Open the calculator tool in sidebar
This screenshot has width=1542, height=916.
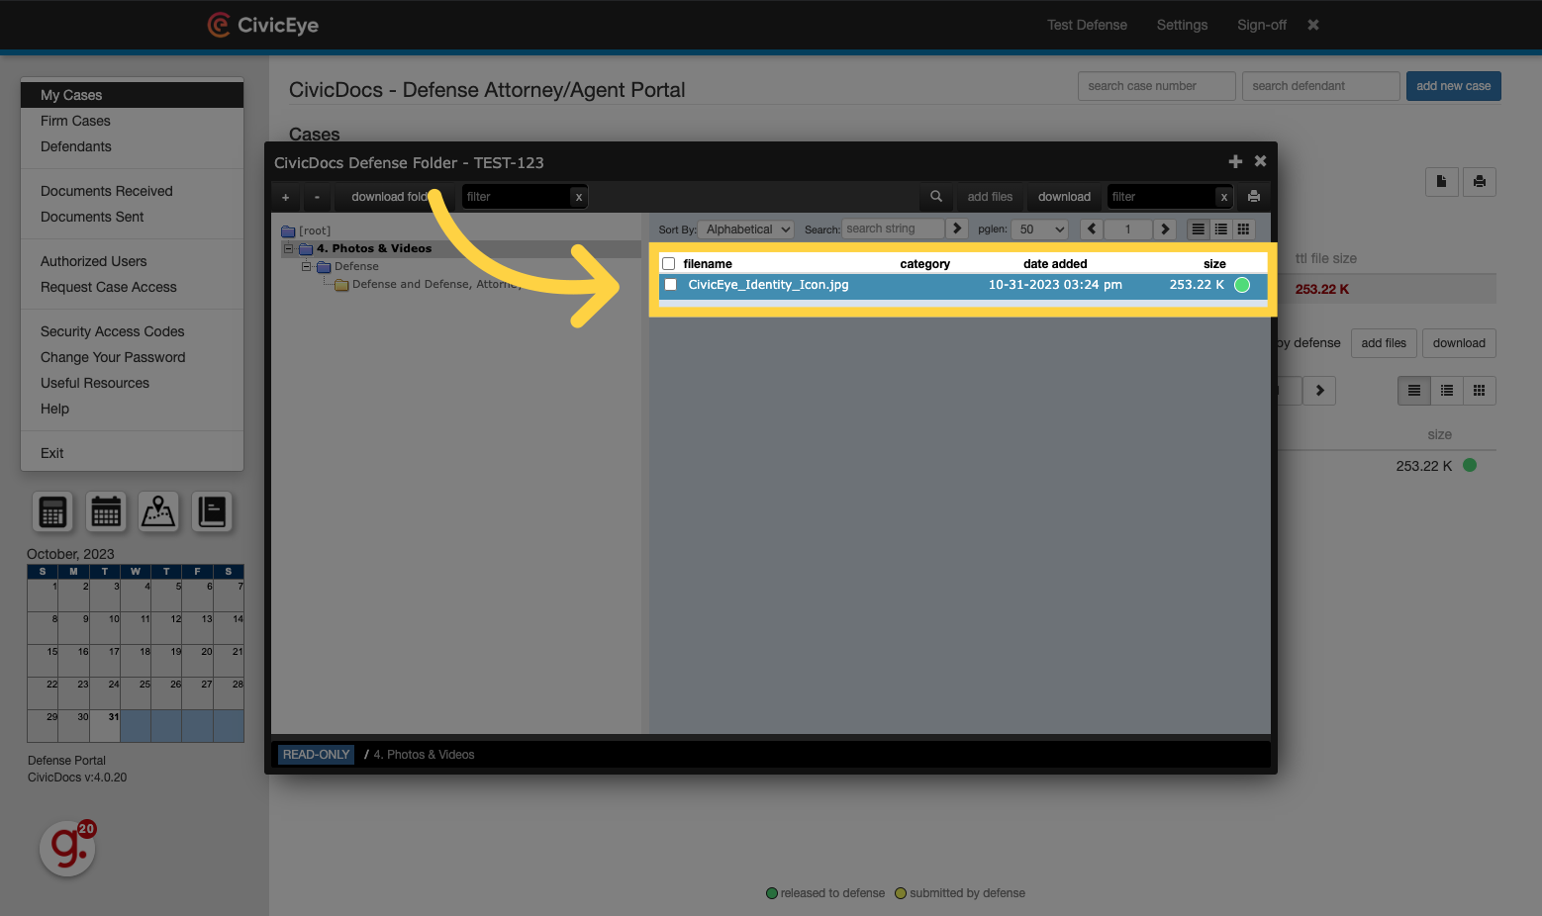[x=52, y=511]
